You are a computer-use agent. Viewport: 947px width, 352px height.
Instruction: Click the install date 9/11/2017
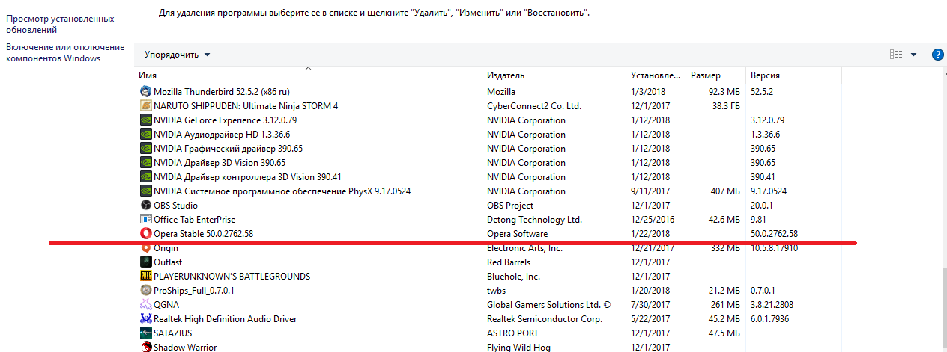650,191
